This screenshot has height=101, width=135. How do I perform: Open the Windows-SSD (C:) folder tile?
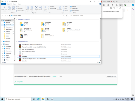pyautogui.click(x=48, y=36)
